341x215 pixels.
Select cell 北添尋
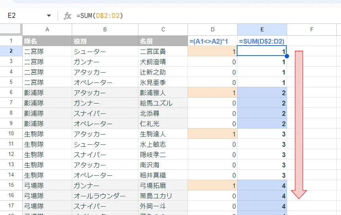[163, 113]
